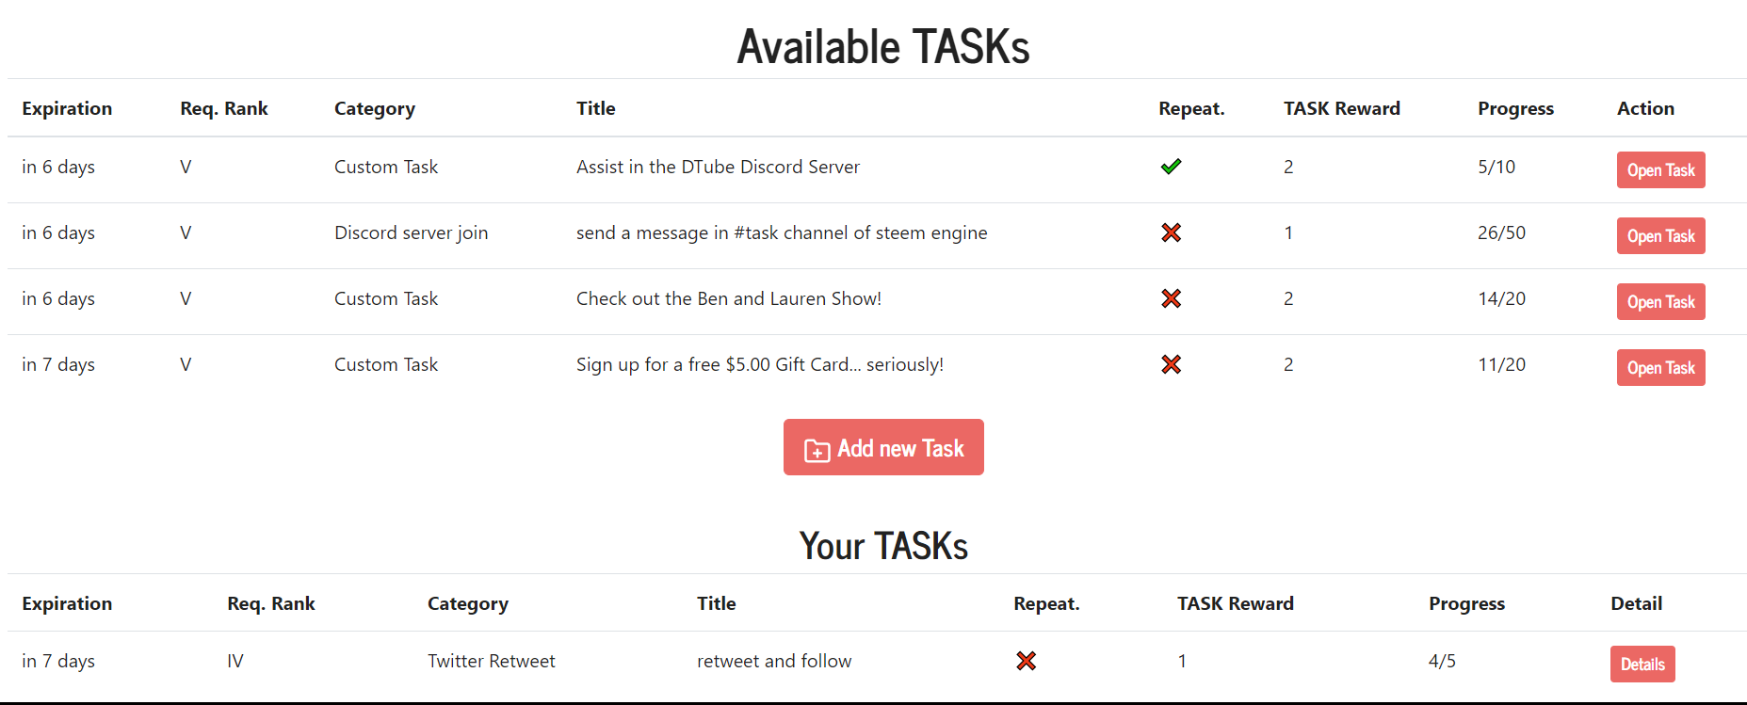The width and height of the screenshot is (1747, 705).
Task: Click the 'Available TASKs' heading
Action: click(x=883, y=46)
